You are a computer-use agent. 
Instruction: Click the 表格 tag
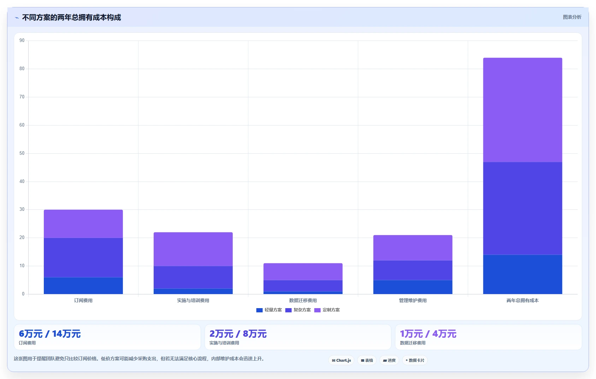[367, 360]
